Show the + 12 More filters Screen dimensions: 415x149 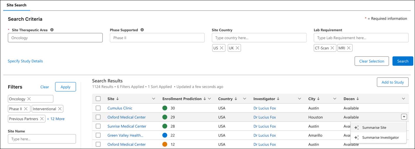[x=56, y=119]
